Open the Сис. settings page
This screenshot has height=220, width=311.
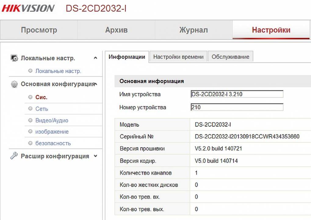(x=41, y=97)
